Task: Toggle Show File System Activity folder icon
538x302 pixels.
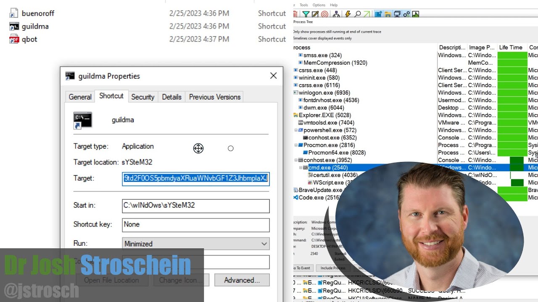Action: [388, 14]
